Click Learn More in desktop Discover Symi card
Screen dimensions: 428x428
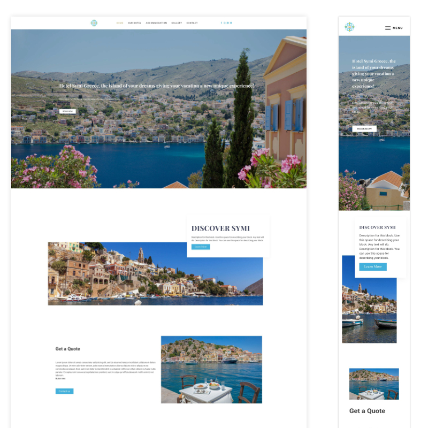[201, 247]
